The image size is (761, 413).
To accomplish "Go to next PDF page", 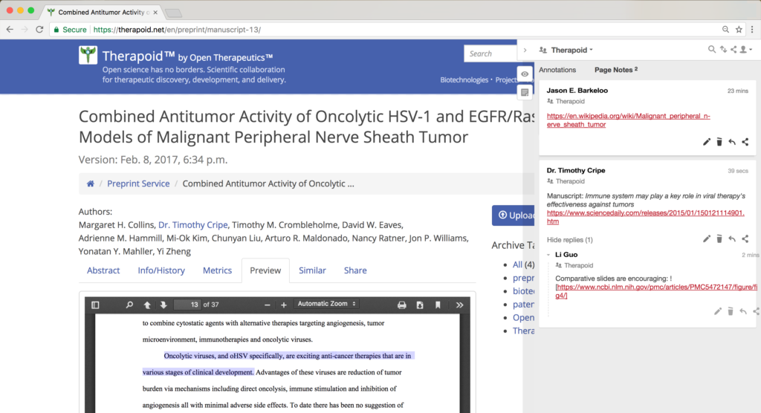I will (163, 305).
